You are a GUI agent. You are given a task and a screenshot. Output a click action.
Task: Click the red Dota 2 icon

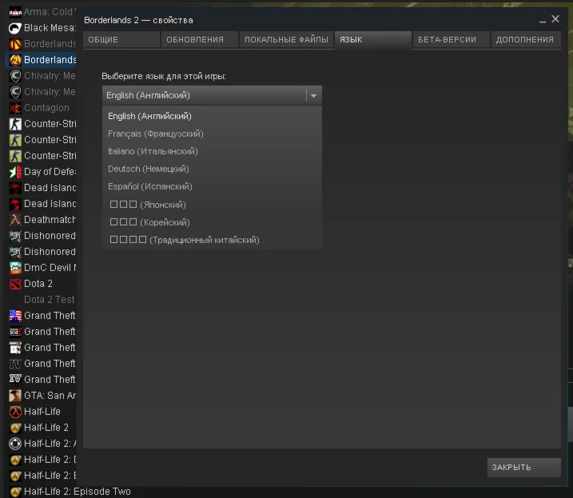click(15, 284)
